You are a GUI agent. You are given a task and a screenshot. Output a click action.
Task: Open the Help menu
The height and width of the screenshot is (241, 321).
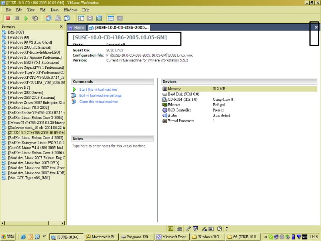coord(85,10)
